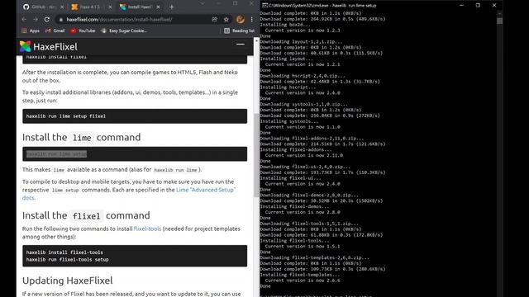Switch to the Haxe 4.1.5 browser tab
Screen dimensions: 529x297
(x=91, y=7)
